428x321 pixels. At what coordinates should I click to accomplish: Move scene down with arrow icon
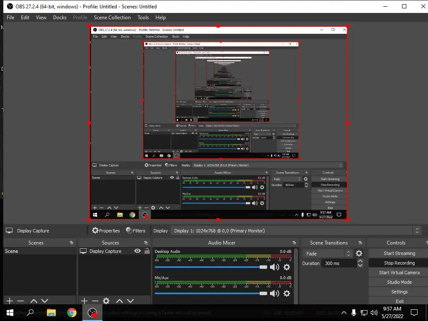click(45, 301)
